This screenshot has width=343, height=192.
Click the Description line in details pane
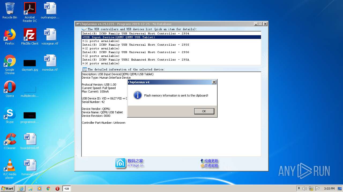tap(118, 74)
